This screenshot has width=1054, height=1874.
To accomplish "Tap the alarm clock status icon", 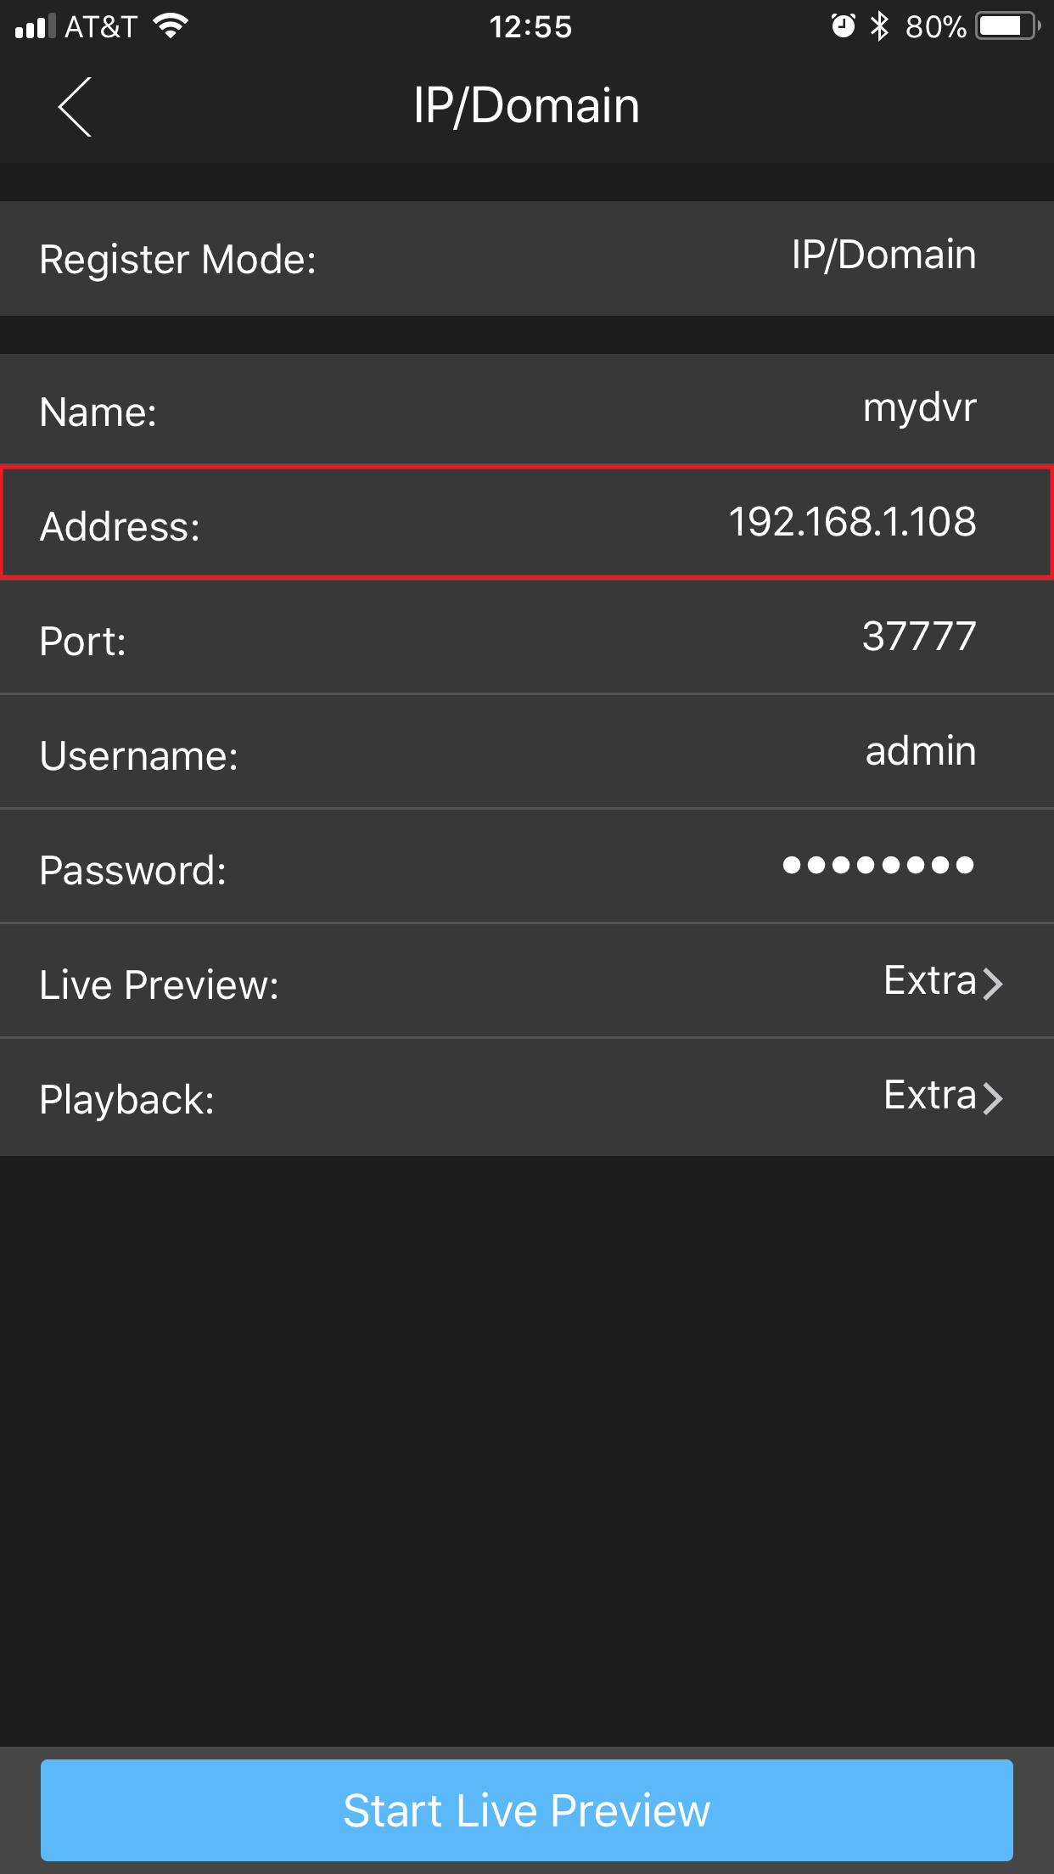I will 843,26.
